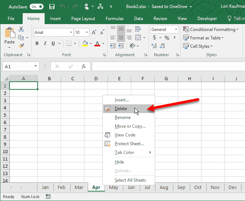Expand the General number format dropdown
The height and width of the screenshot is (201, 245).
click(x=176, y=30)
